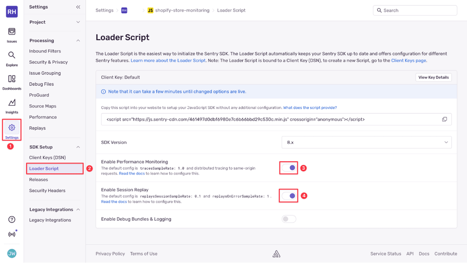The height and width of the screenshot is (263, 467).
Task: Open the broadcasts announcements icon
Action: click(12, 233)
